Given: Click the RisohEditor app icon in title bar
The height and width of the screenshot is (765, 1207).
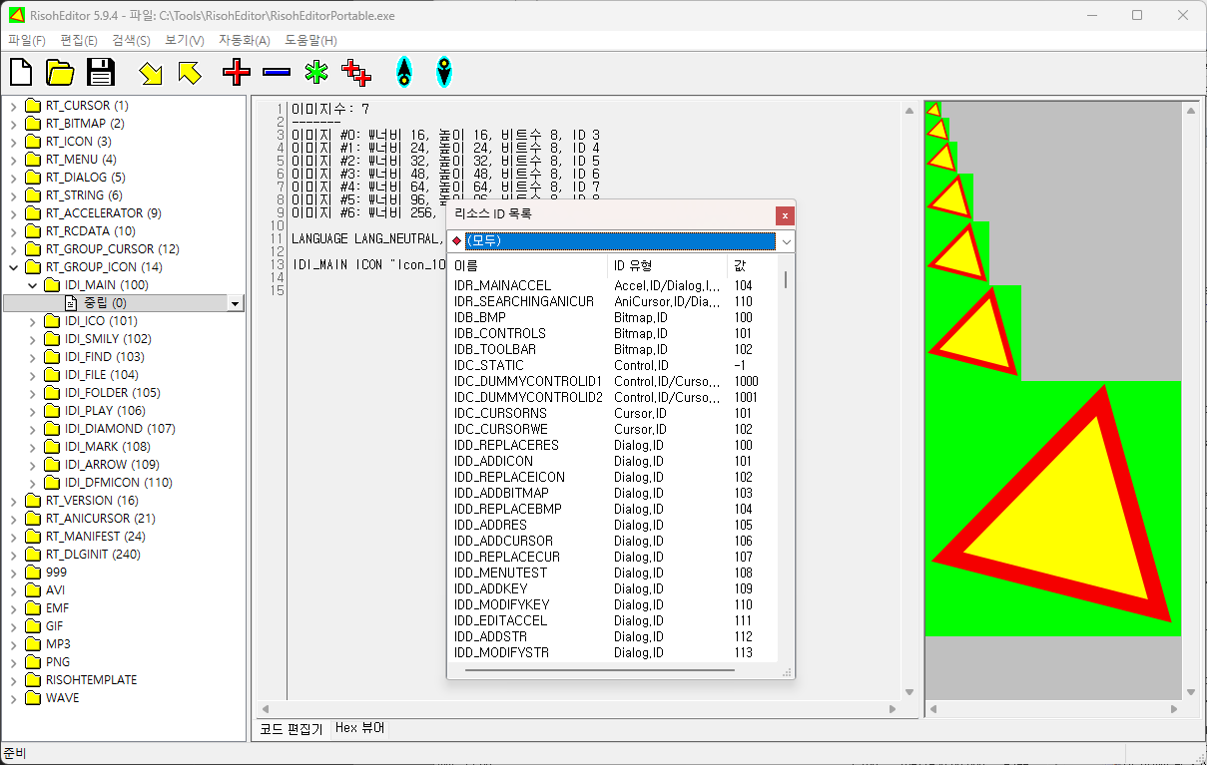Looking at the screenshot, I should (x=15, y=15).
